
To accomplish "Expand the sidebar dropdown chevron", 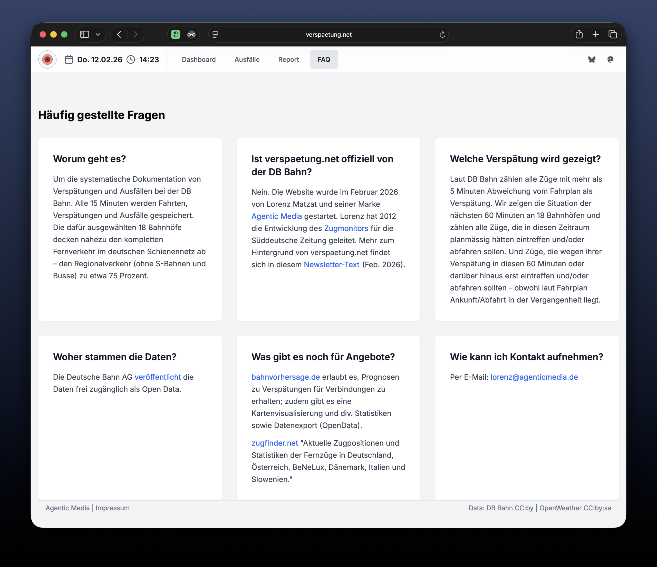I will (x=98, y=34).
